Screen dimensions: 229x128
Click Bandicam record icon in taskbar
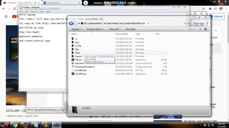pos(25,125)
